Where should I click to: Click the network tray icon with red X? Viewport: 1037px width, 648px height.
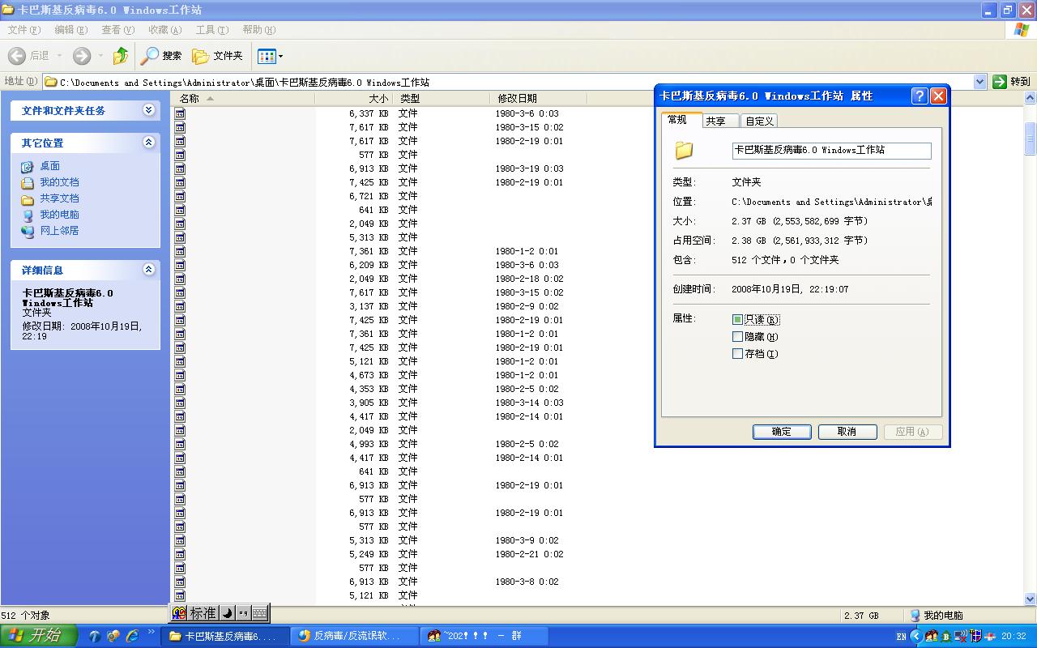tap(961, 636)
